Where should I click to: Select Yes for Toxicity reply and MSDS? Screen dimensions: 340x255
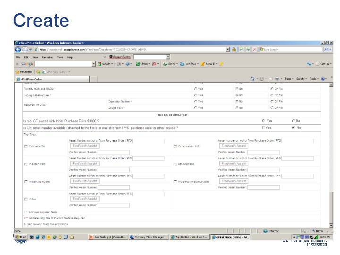point(195,89)
